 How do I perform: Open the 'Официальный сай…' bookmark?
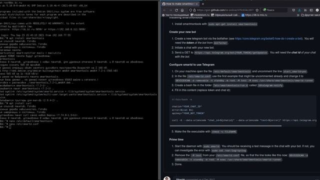point(225,15)
